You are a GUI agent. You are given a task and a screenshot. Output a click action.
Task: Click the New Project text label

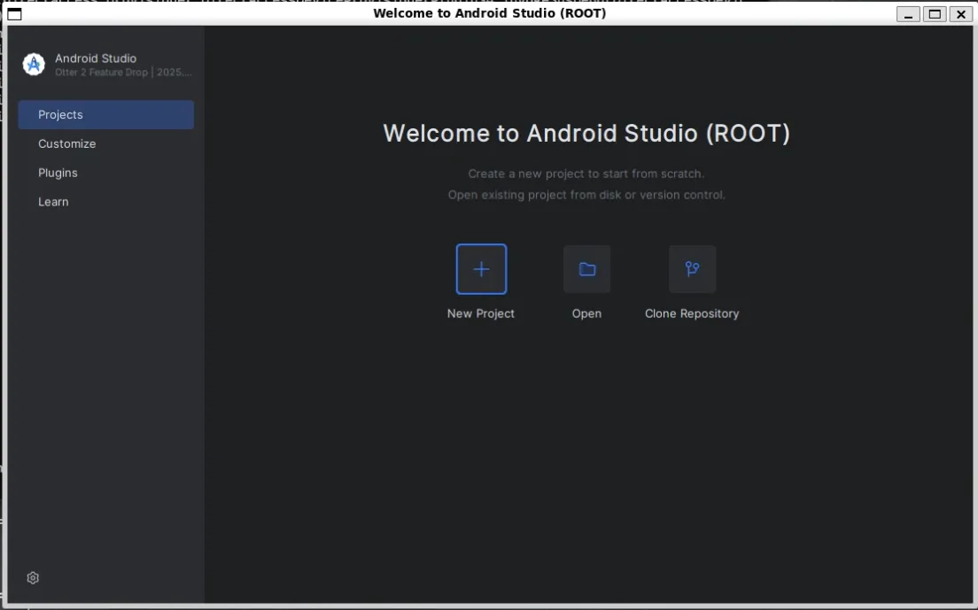tap(480, 313)
